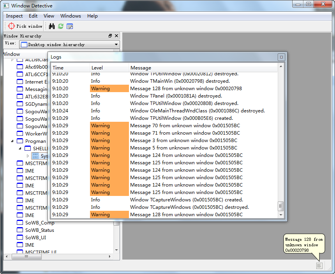Select the SoWB_Comp window icon
Screen dimensions: 335x274
tap(20, 222)
